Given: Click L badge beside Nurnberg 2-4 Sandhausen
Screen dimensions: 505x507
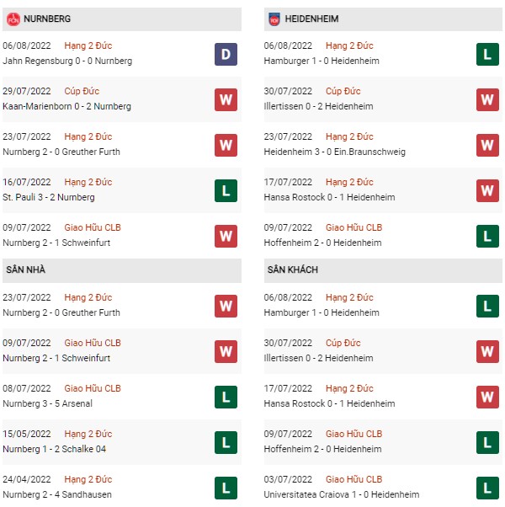Looking at the screenshot, I should [226, 488].
